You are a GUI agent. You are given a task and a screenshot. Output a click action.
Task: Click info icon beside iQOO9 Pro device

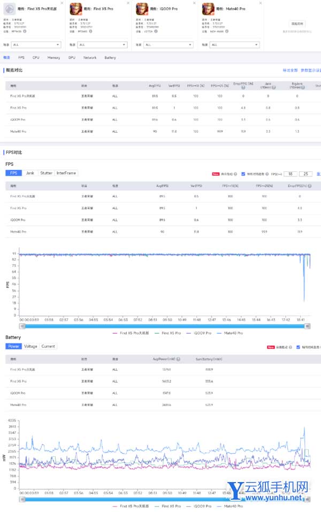click(x=158, y=31)
